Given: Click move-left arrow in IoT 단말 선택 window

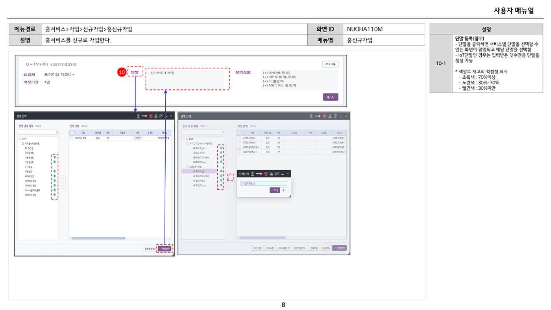Looking at the screenshot, I should (231, 185).
